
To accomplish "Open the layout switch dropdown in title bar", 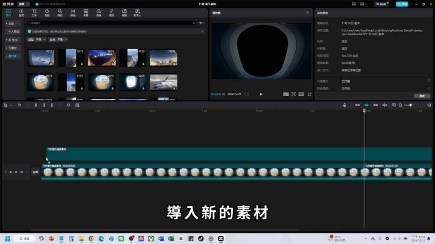I will (x=364, y=4).
